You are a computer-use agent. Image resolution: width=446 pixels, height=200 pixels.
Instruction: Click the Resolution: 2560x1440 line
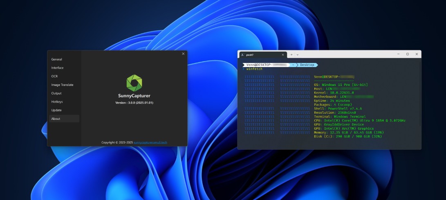[335, 112]
